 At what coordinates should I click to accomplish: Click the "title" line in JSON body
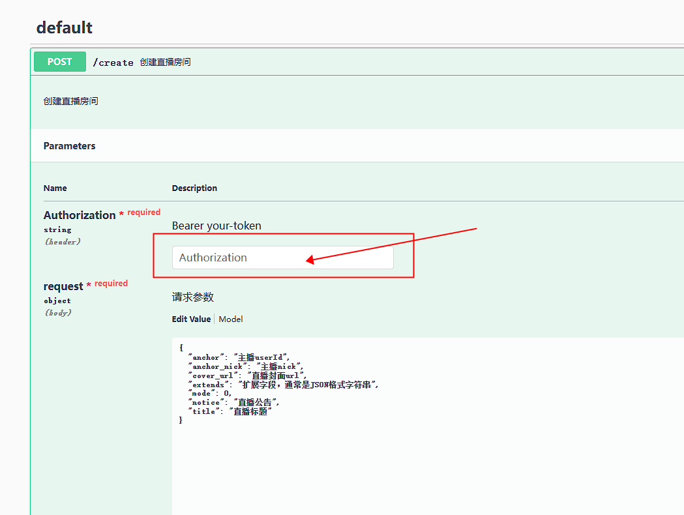pos(230,411)
